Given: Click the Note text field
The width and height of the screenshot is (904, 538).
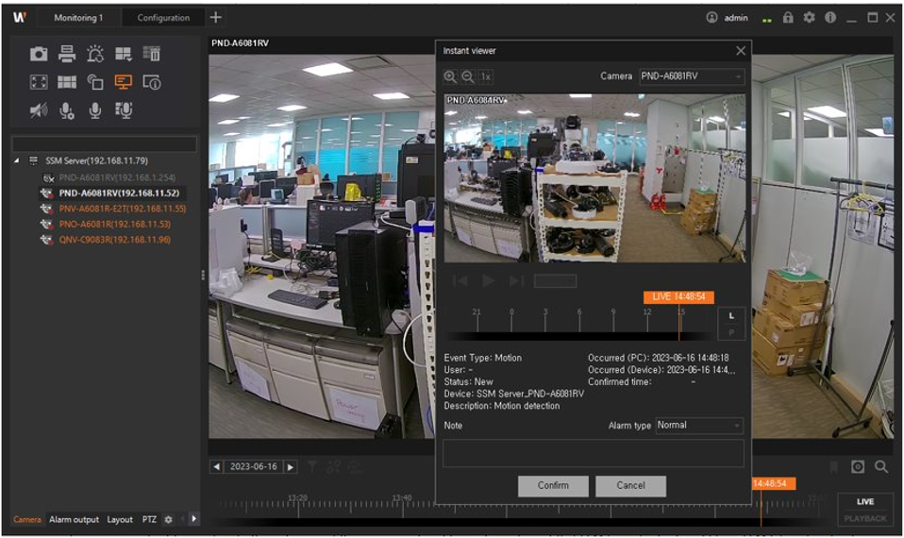Looking at the screenshot, I should point(593,453).
